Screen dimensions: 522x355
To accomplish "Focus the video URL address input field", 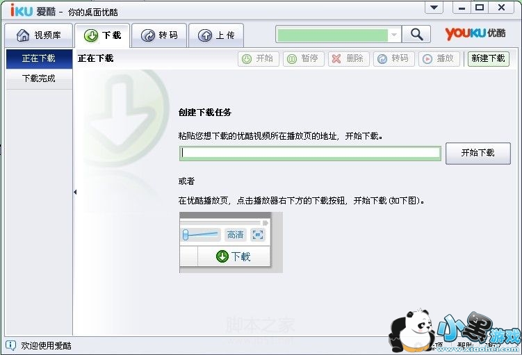I will [x=310, y=154].
